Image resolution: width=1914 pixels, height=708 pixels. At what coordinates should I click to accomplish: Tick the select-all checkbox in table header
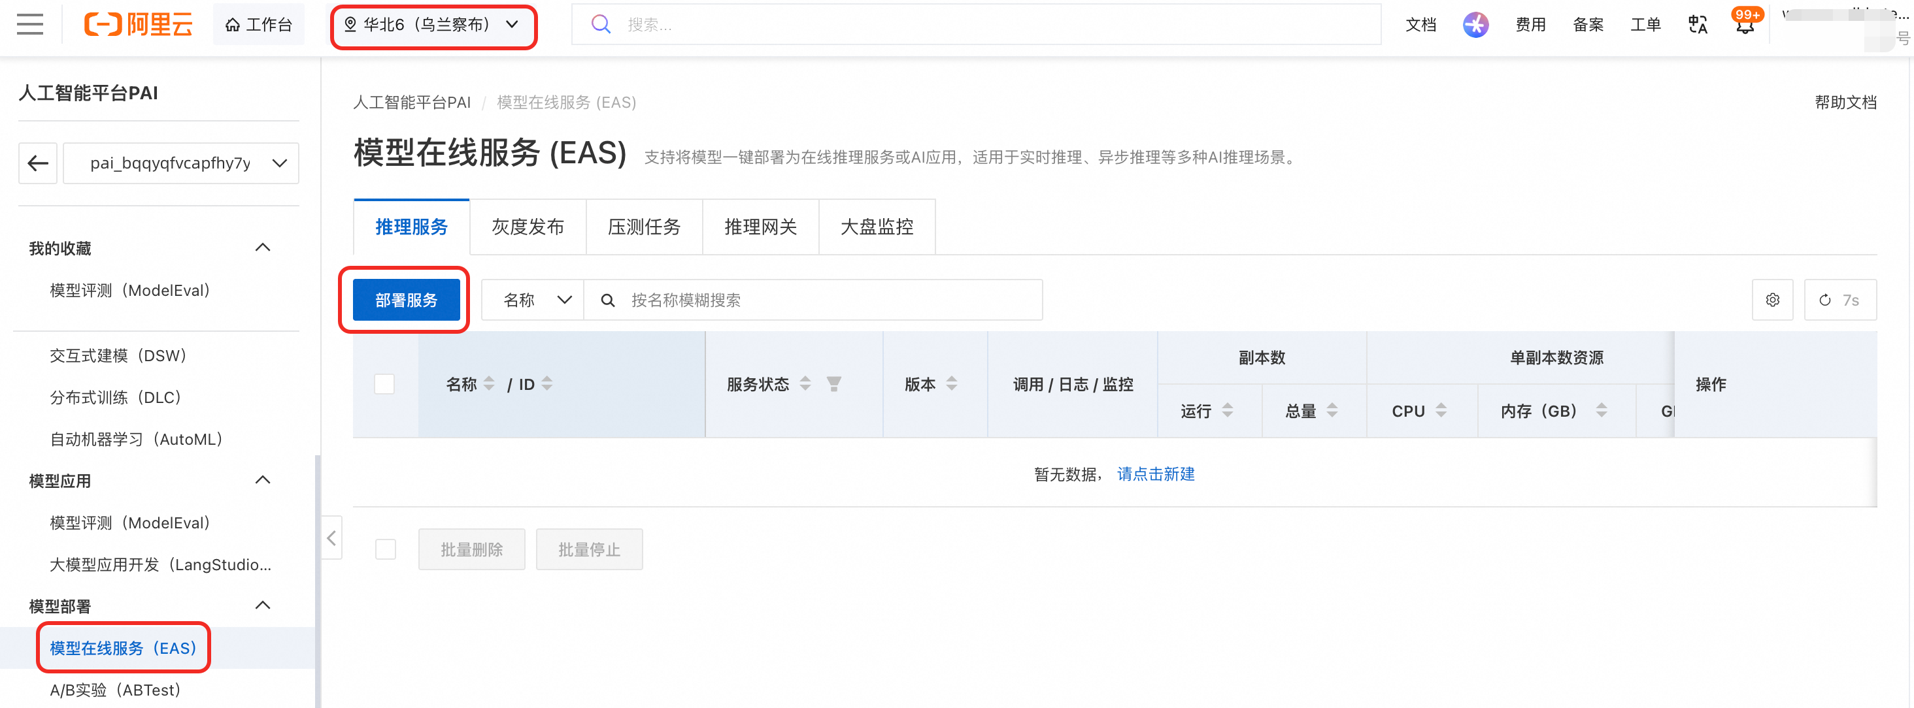pyautogui.click(x=384, y=385)
